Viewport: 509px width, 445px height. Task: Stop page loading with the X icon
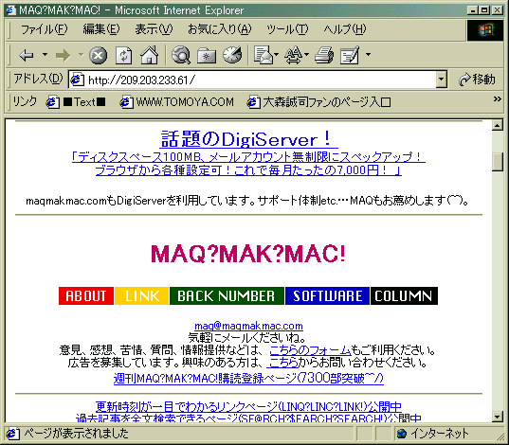pyautogui.click(x=98, y=55)
